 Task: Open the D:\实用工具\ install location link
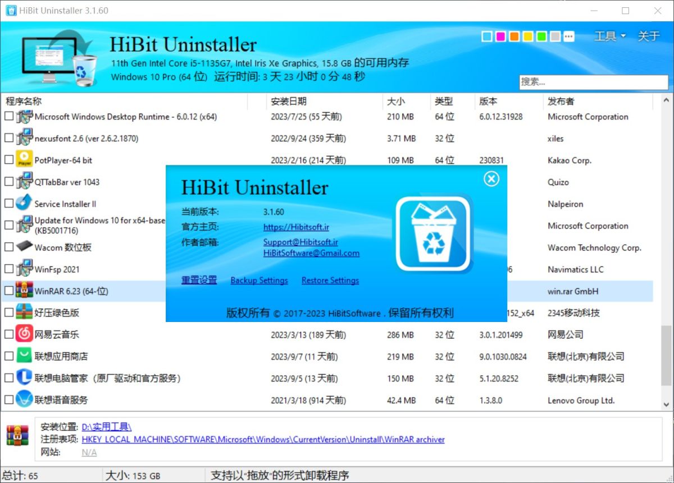(107, 427)
